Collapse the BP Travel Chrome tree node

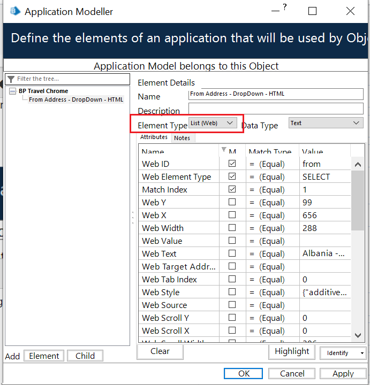(x=12, y=91)
